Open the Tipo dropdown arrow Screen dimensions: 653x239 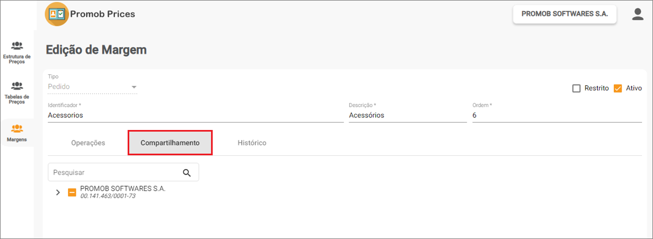134,87
